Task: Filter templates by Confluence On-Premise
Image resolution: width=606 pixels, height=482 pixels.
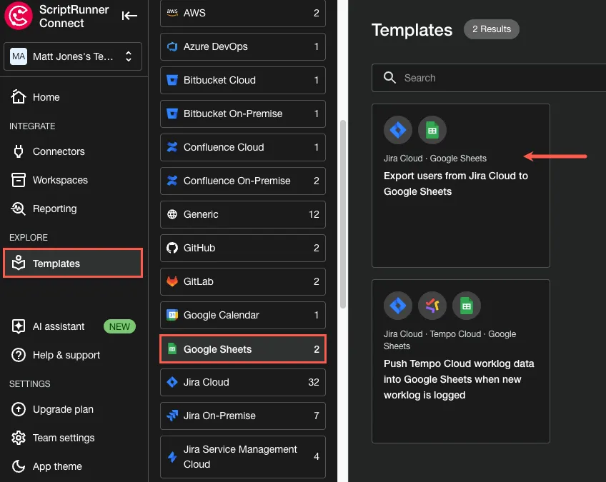Action: point(243,181)
